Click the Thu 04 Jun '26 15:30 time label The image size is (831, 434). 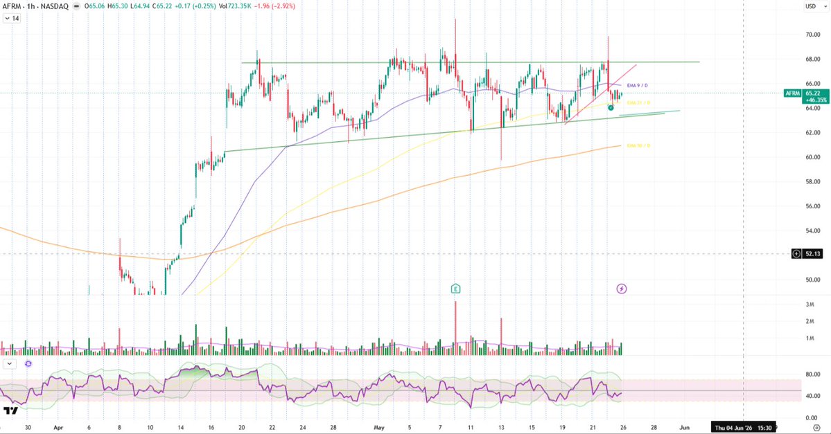(x=743, y=428)
